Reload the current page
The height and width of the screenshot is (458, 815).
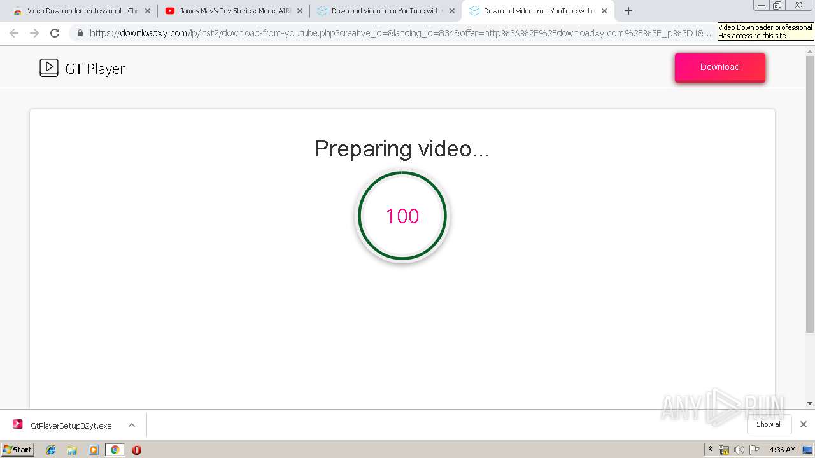coord(55,33)
